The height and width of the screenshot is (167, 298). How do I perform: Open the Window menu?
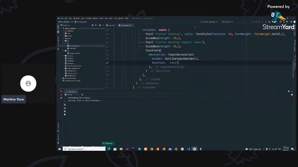click(x=121, y=19)
